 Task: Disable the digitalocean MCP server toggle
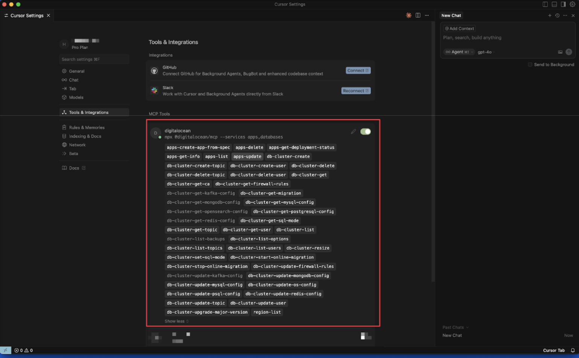pyautogui.click(x=365, y=132)
